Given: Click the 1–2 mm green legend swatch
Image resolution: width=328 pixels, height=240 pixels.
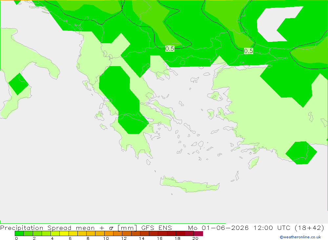Looking at the screenshot, I should [x=28, y=233].
